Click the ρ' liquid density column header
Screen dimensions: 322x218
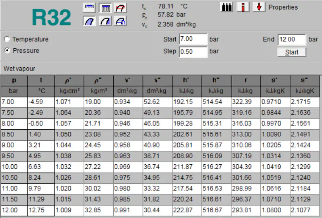[x=69, y=81]
